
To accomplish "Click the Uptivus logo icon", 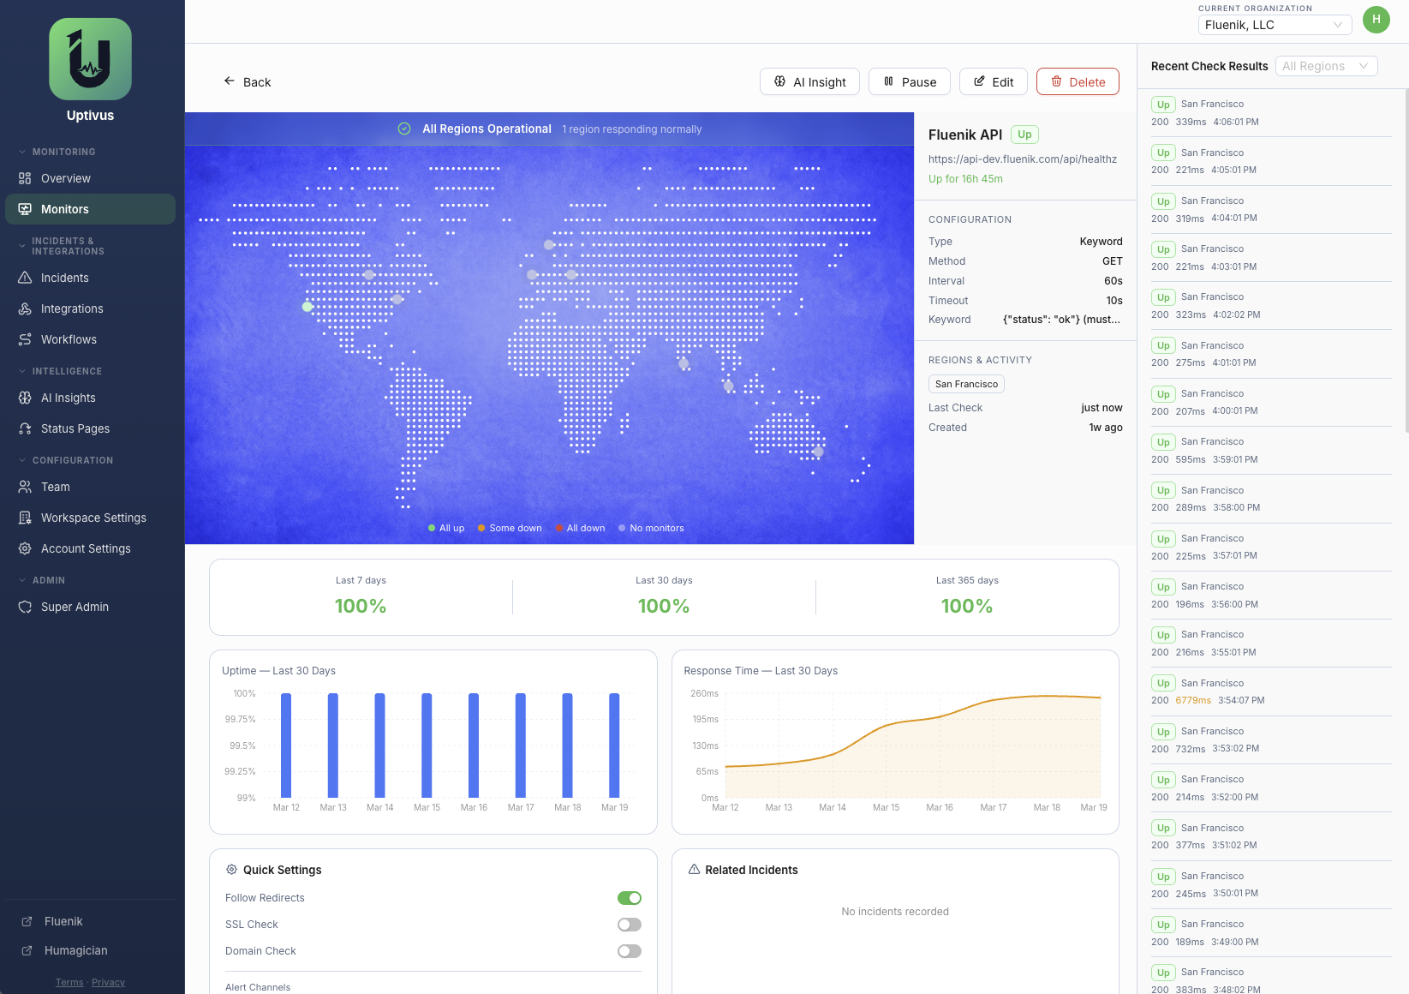I will [90, 59].
